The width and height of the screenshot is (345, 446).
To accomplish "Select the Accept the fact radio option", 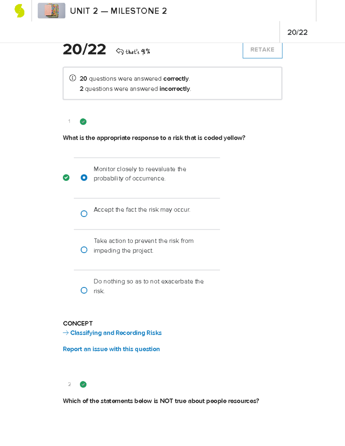I will click(x=84, y=213).
